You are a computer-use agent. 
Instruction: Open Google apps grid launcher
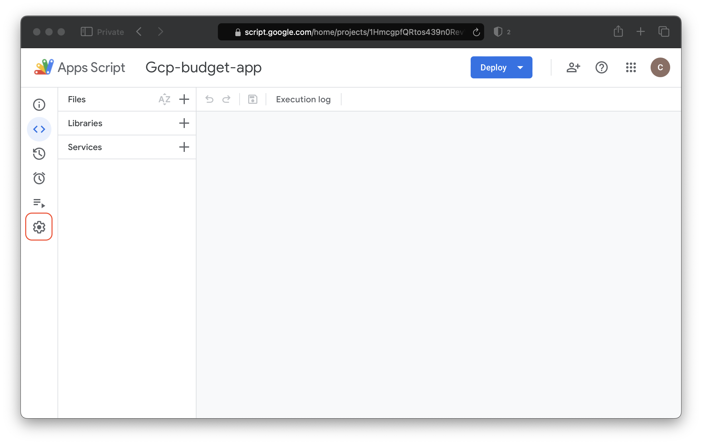pyautogui.click(x=631, y=67)
